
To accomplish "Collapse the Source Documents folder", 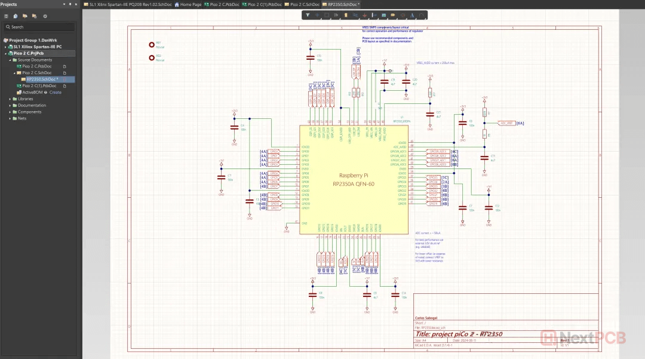I will 10,60.
